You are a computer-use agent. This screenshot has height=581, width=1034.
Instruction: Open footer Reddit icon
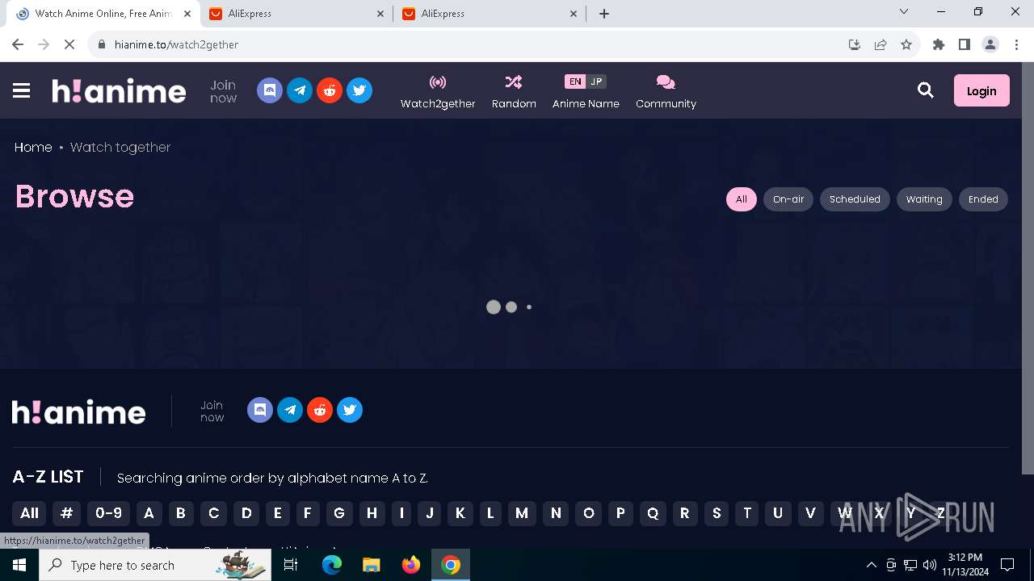click(320, 410)
